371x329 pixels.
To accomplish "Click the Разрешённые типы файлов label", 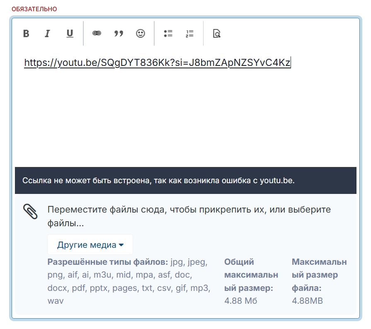I will 108,262.
